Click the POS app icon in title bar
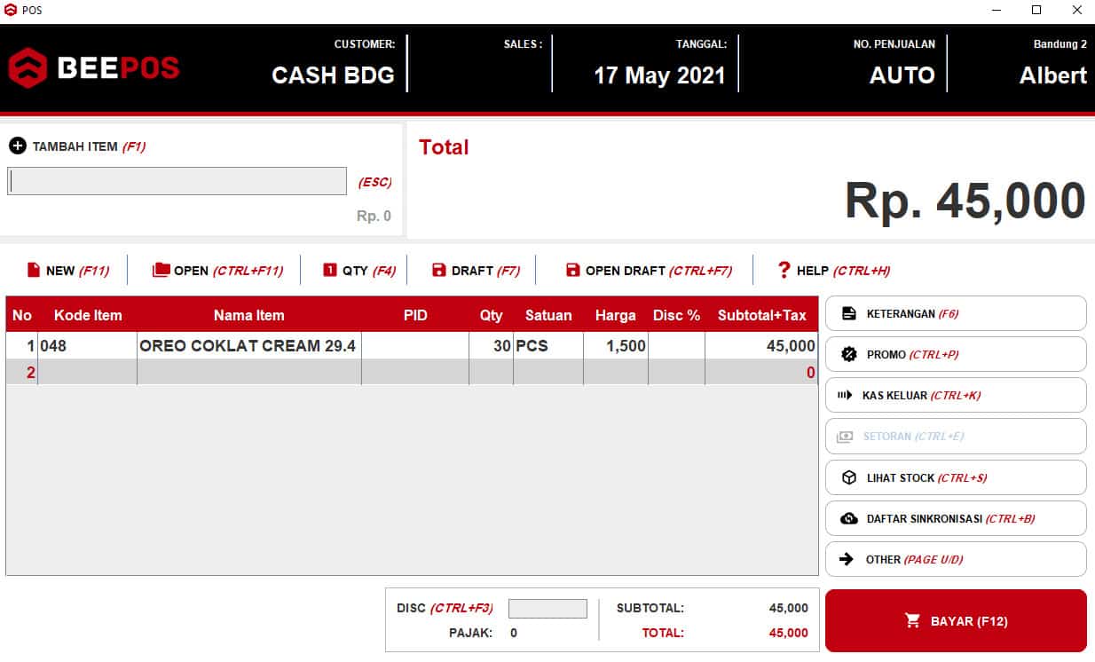This screenshot has height=662, width=1095. pos(11,11)
